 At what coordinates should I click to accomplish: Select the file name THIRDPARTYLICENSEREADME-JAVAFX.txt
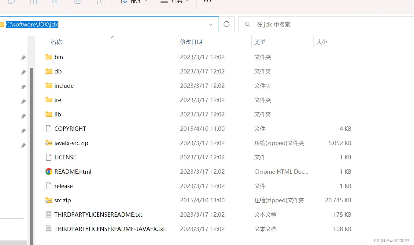pyautogui.click(x=110, y=229)
